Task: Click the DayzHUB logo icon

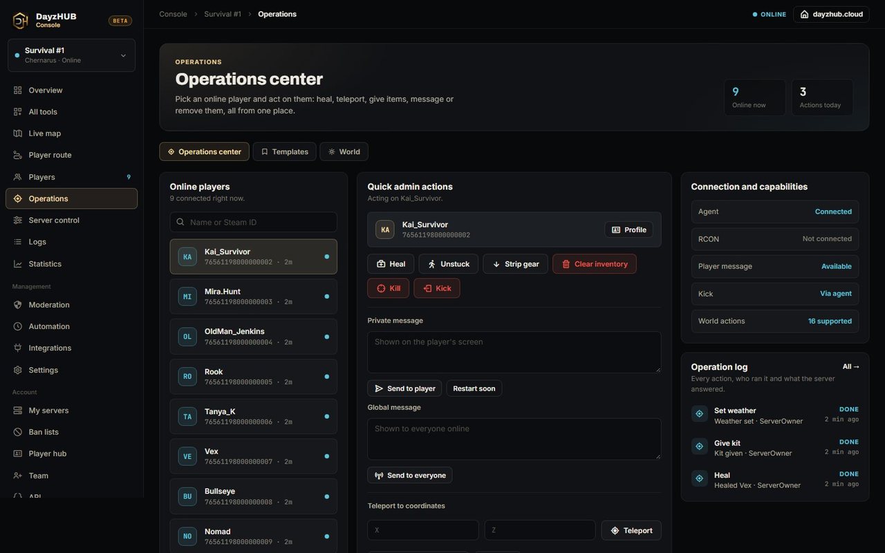Action: [21, 21]
